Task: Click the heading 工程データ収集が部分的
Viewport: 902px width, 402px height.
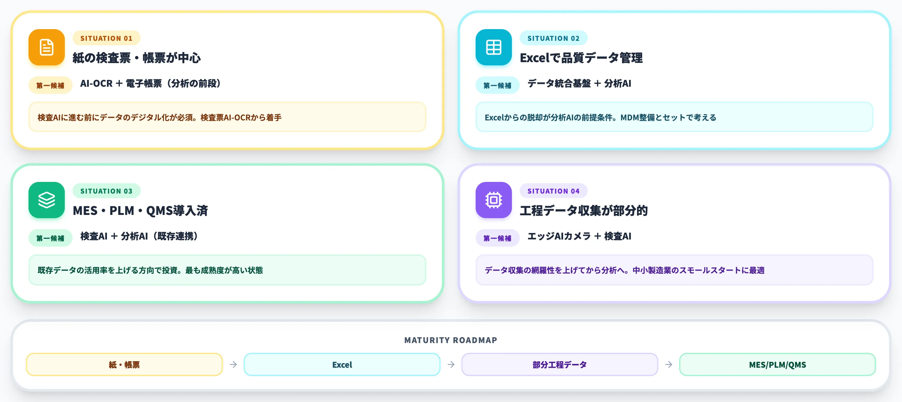Action: [584, 211]
